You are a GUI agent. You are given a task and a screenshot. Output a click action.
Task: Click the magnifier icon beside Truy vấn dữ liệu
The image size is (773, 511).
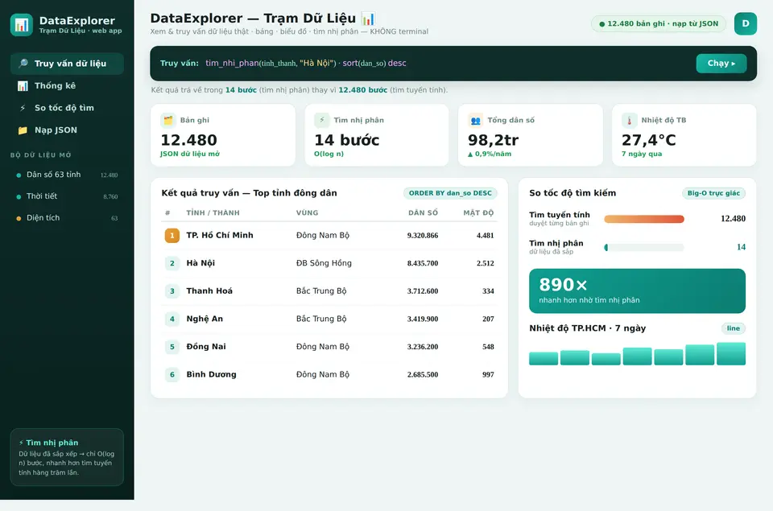click(x=23, y=63)
